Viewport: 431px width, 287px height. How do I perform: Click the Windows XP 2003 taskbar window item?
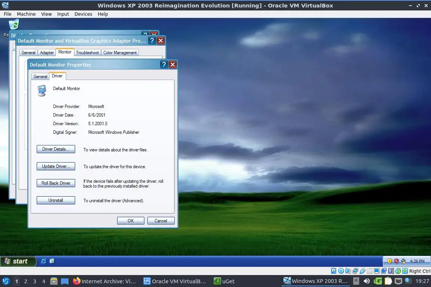pyautogui.click(x=315, y=281)
